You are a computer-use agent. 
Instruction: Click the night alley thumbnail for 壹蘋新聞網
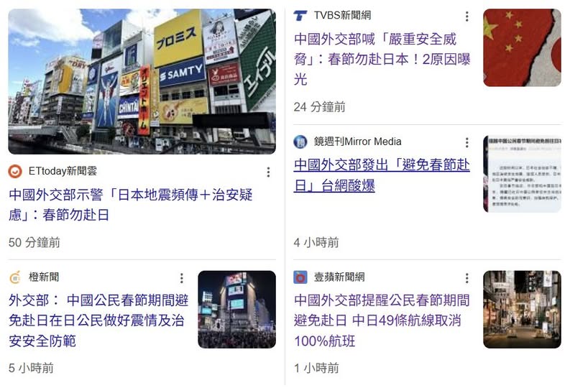522,310
